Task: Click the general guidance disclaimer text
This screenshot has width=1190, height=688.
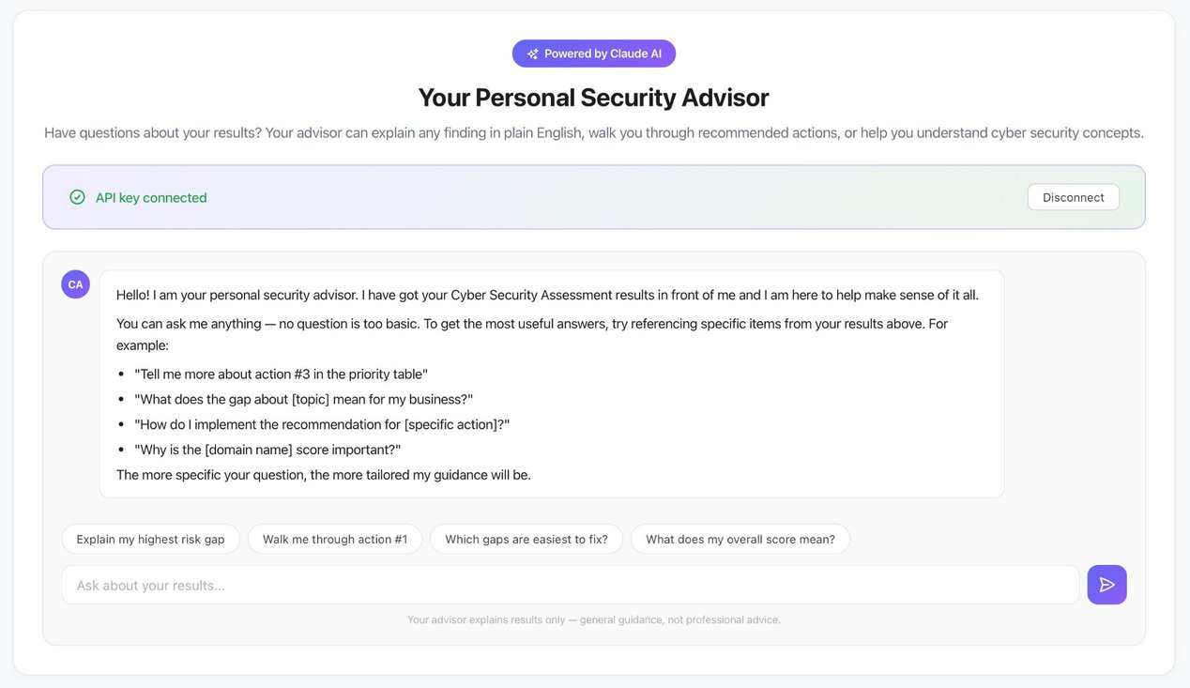Action: coord(593,619)
